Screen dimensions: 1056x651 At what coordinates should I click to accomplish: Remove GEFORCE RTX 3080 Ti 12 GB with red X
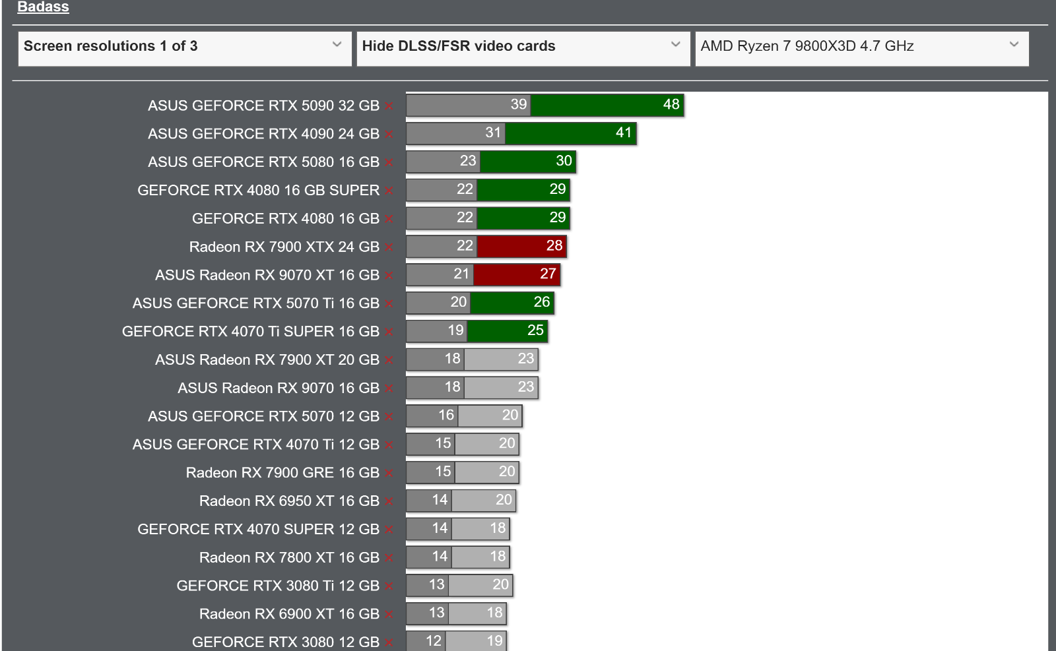(x=389, y=587)
